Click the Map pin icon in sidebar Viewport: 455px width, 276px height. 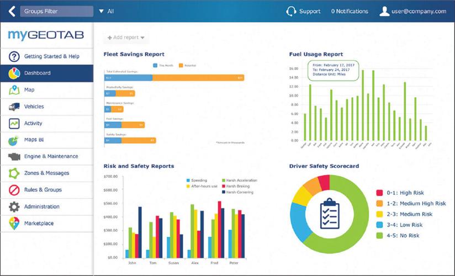14,90
